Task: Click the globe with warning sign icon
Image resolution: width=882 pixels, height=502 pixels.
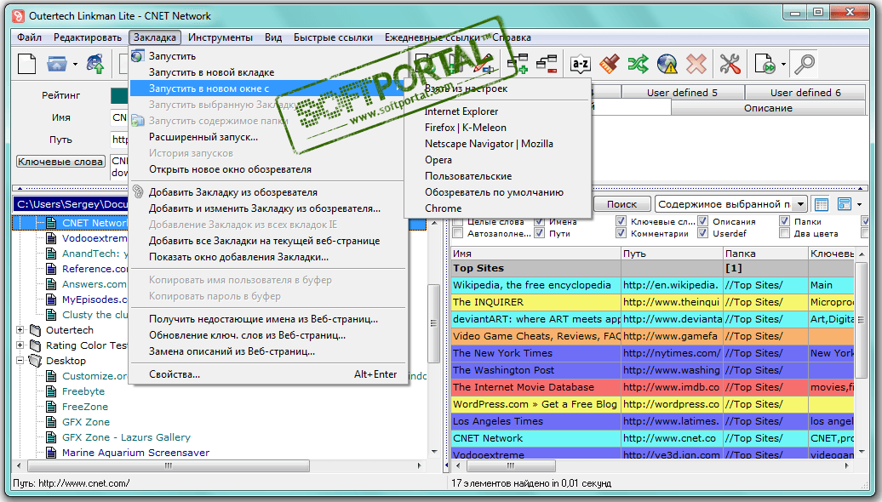Action: (667, 64)
